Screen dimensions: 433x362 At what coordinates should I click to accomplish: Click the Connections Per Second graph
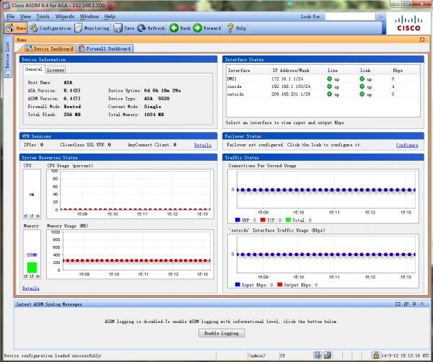[323, 196]
